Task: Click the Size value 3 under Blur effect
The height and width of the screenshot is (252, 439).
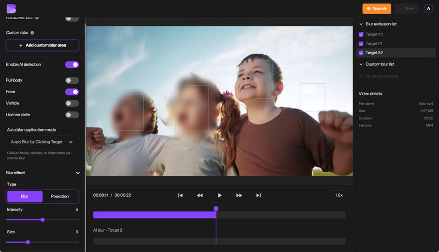Action: (x=77, y=232)
